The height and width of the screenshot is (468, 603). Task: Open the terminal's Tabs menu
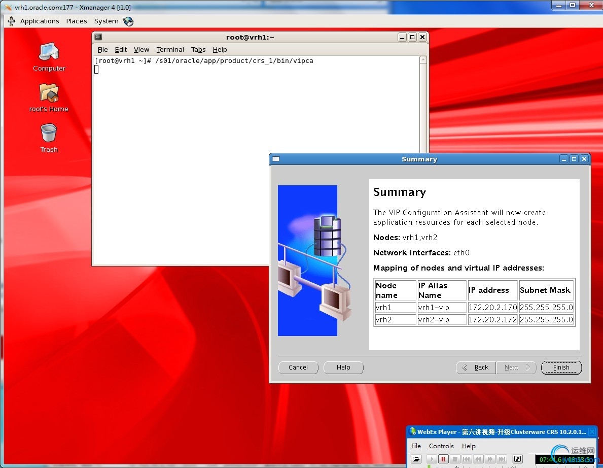click(x=198, y=50)
